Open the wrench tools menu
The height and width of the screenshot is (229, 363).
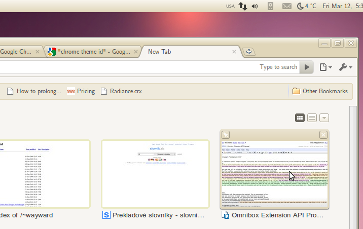coord(346,67)
